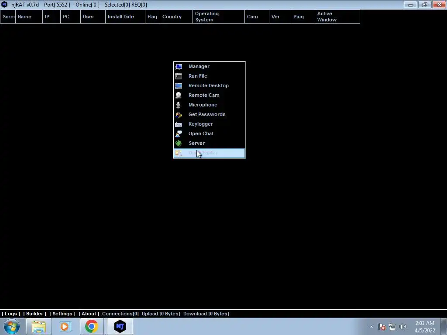Open the Settings link in the bottom bar
447x335 pixels.
pos(62,314)
